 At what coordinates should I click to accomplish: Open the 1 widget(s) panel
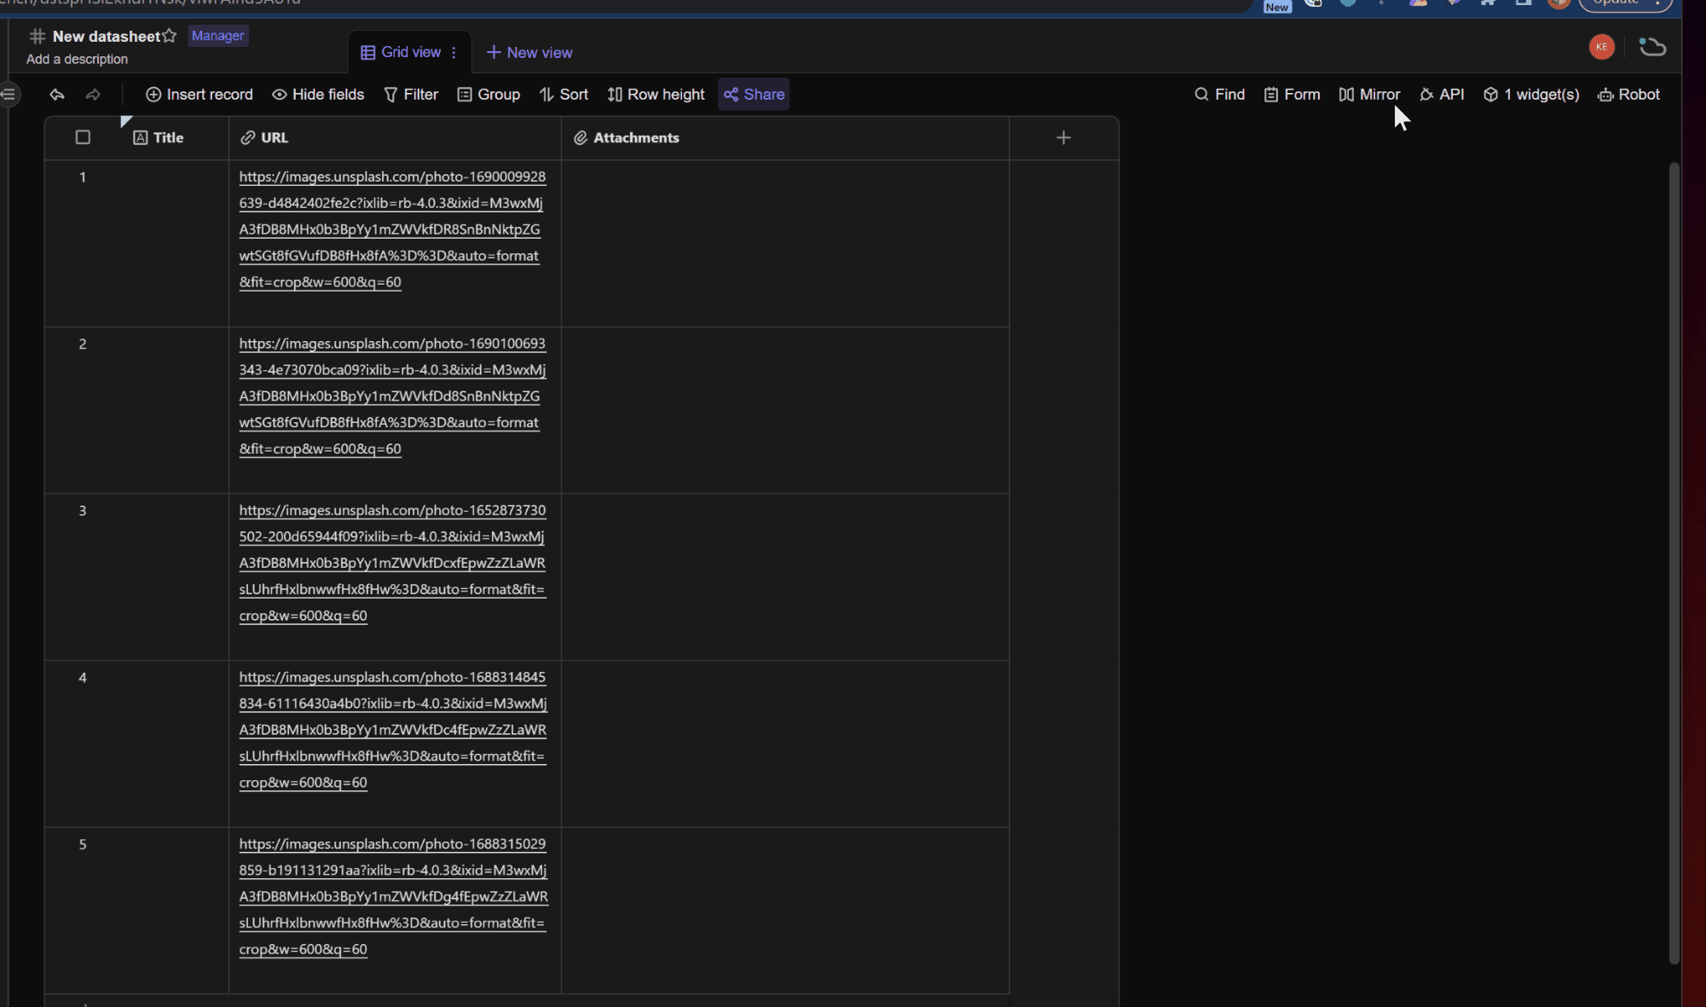(1531, 95)
